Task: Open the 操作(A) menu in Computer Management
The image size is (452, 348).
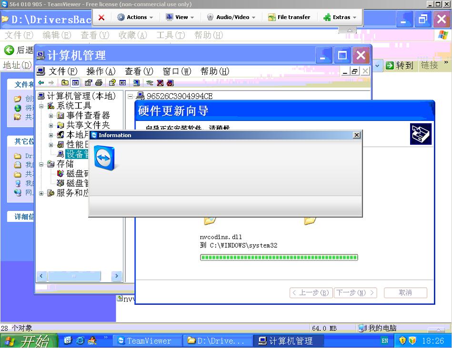Action: pyautogui.click(x=100, y=71)
